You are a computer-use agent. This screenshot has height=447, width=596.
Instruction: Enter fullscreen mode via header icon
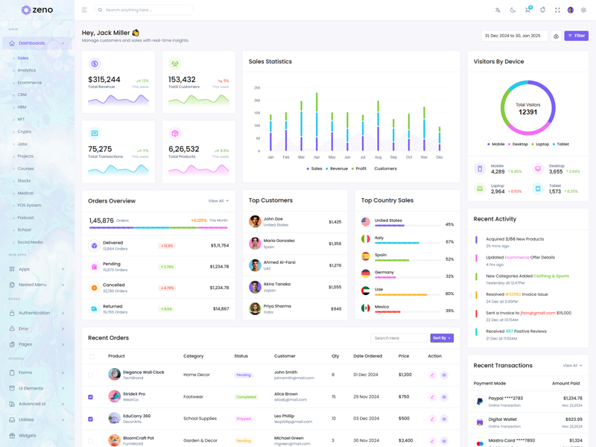coord(557,10)
